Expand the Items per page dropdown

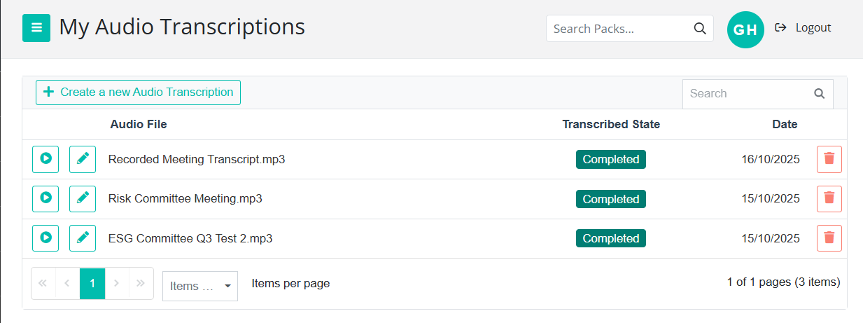point(200,286)
